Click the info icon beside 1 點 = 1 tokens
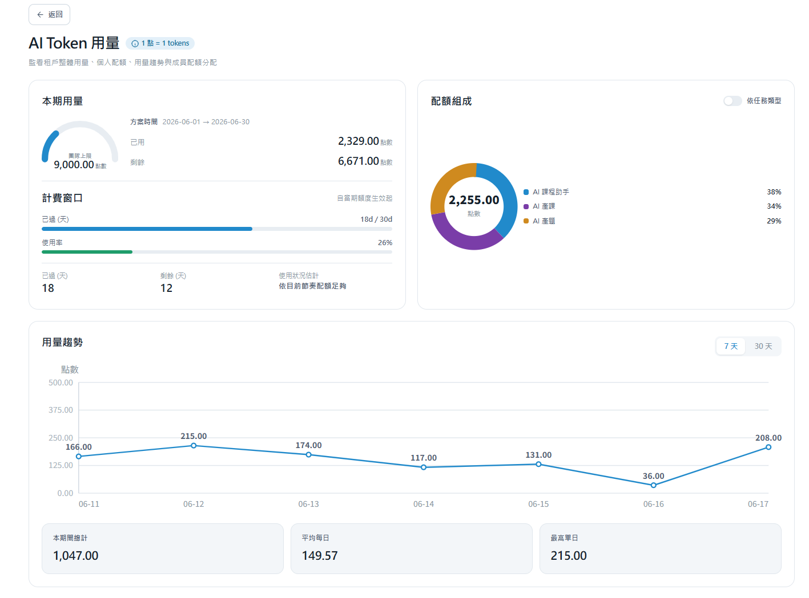The image size is (809, 598). click(x=135, y=43)
